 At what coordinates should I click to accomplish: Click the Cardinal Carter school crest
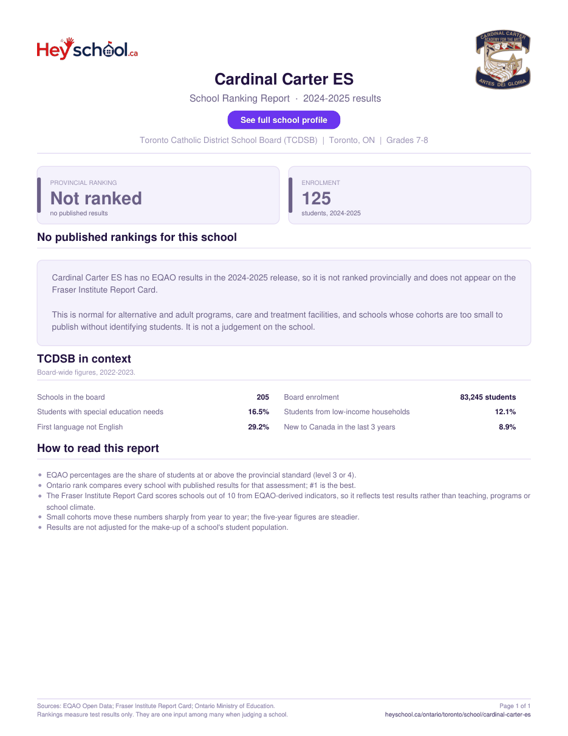(502, 60)
